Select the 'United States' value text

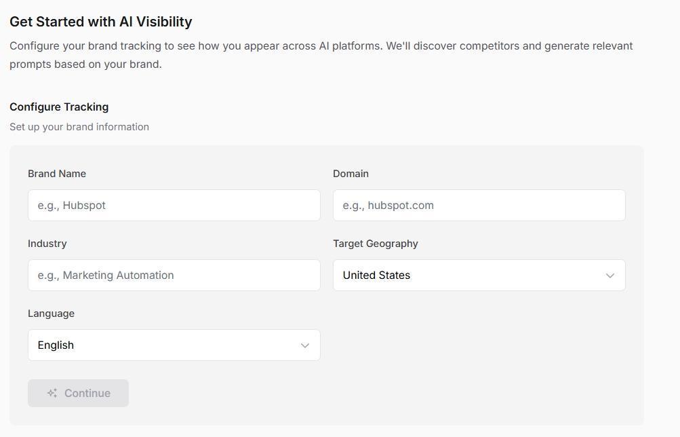pos(376,275)
